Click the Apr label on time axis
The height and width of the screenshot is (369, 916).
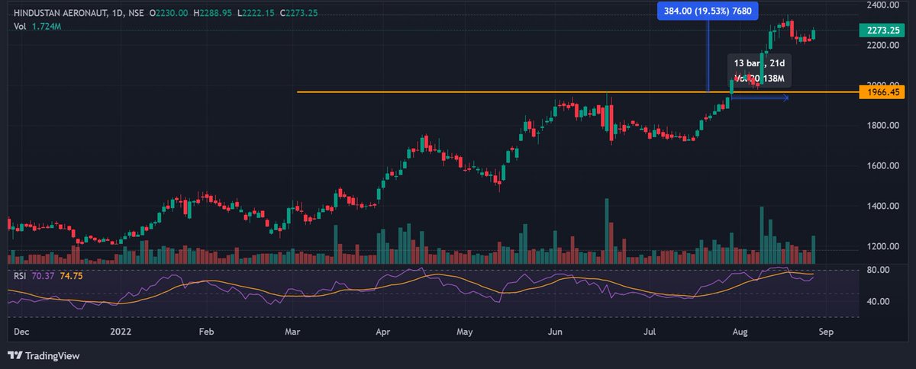point(384,332)
